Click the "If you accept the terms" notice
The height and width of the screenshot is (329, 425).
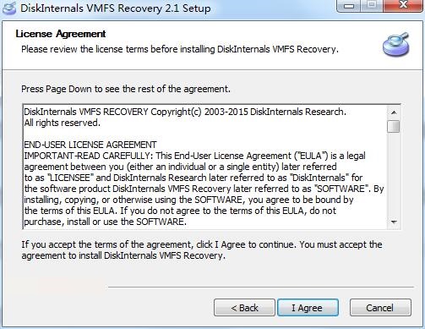point(202,250)
